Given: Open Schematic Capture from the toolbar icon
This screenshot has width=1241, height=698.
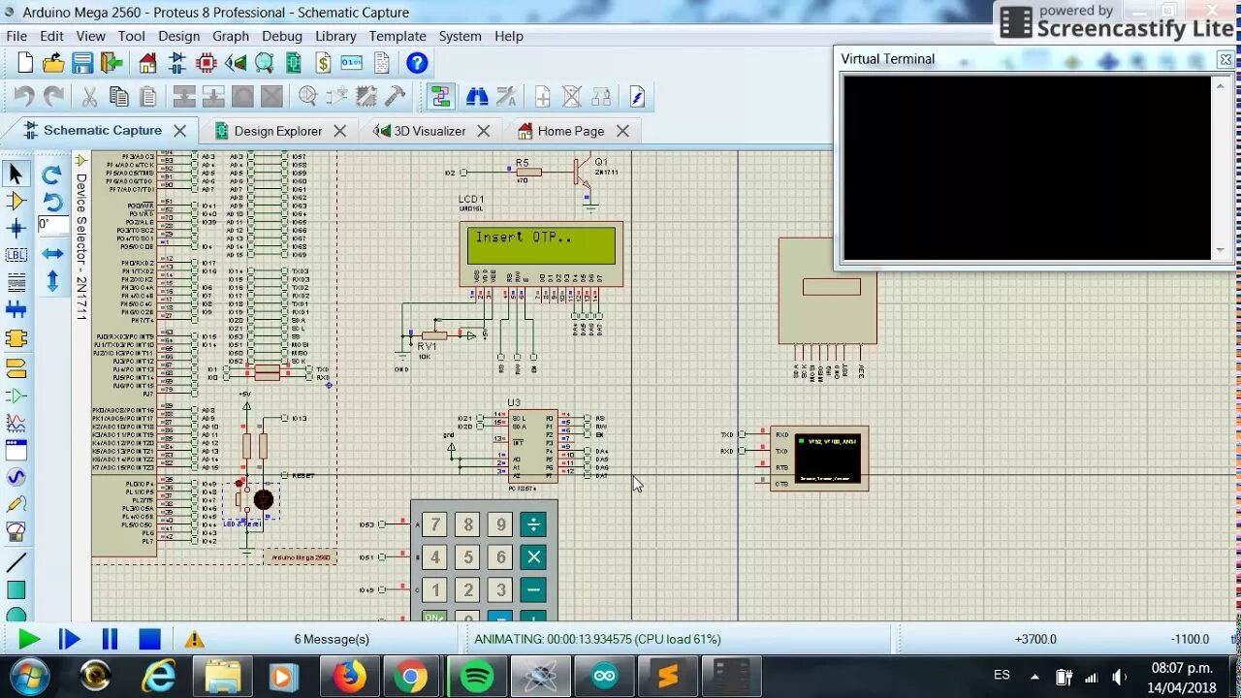Looking at the screenshot, I should click(x=176, y=64).
